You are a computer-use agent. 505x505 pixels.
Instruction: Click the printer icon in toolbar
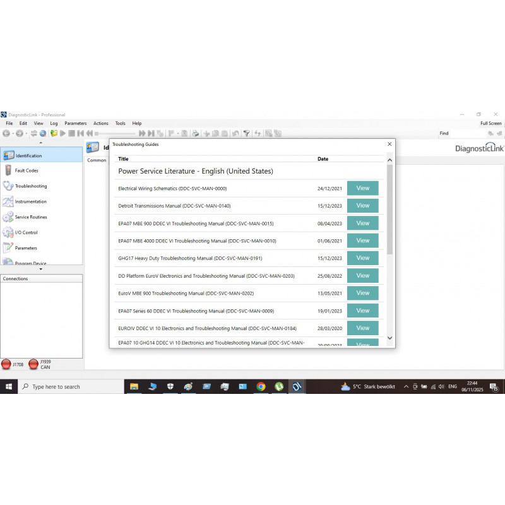196,133
